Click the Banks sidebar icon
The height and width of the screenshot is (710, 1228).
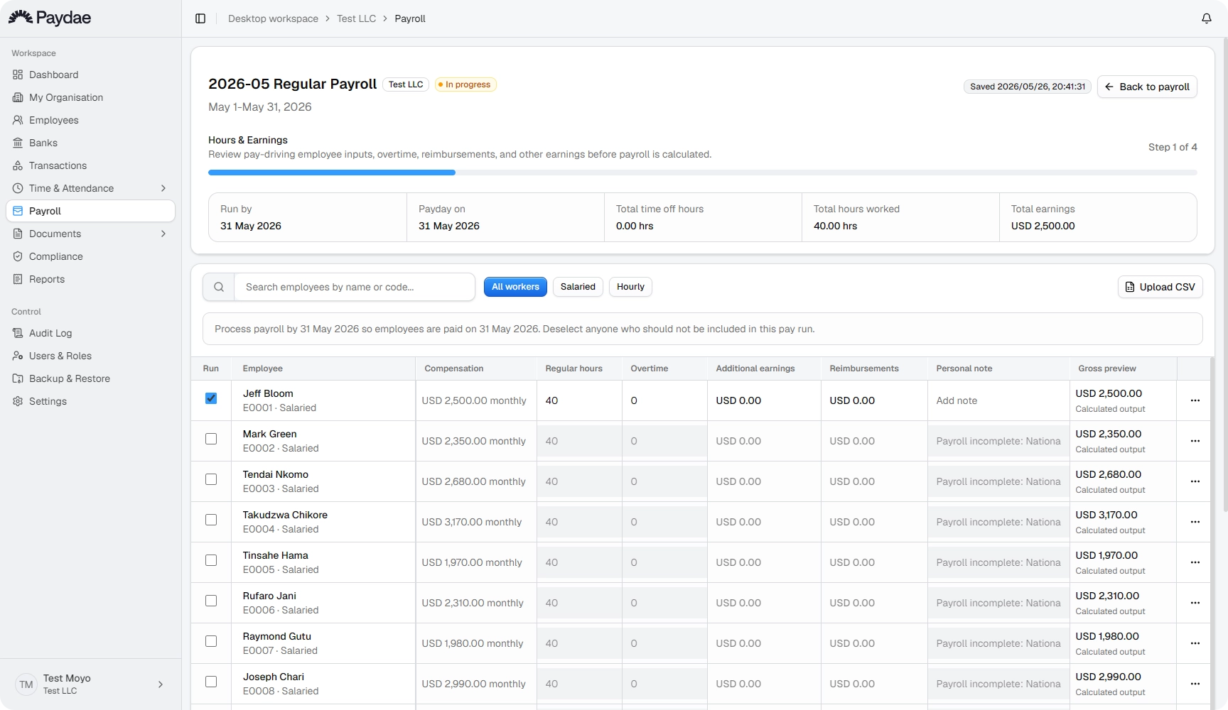18,143
